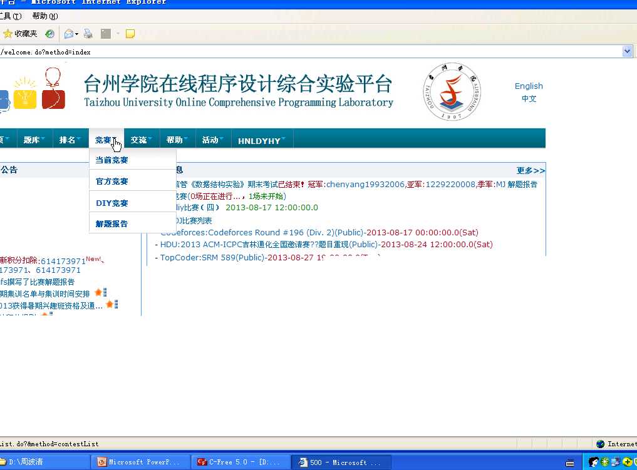Switch language to English

click(529, 86)
